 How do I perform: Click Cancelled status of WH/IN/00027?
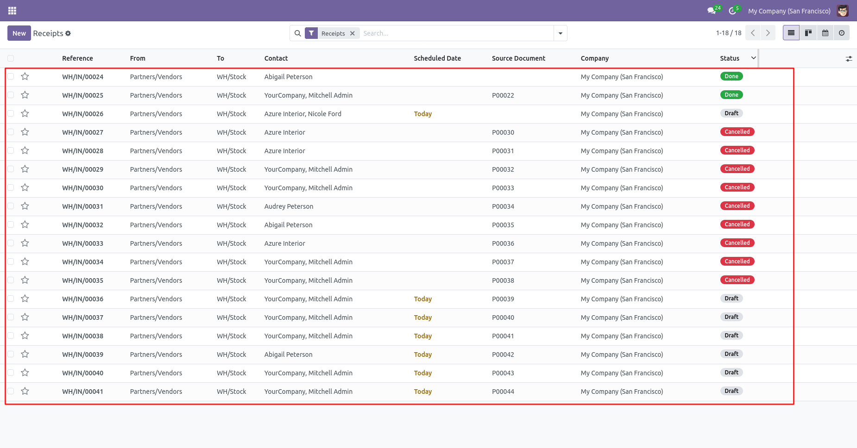tap(737, 132)
